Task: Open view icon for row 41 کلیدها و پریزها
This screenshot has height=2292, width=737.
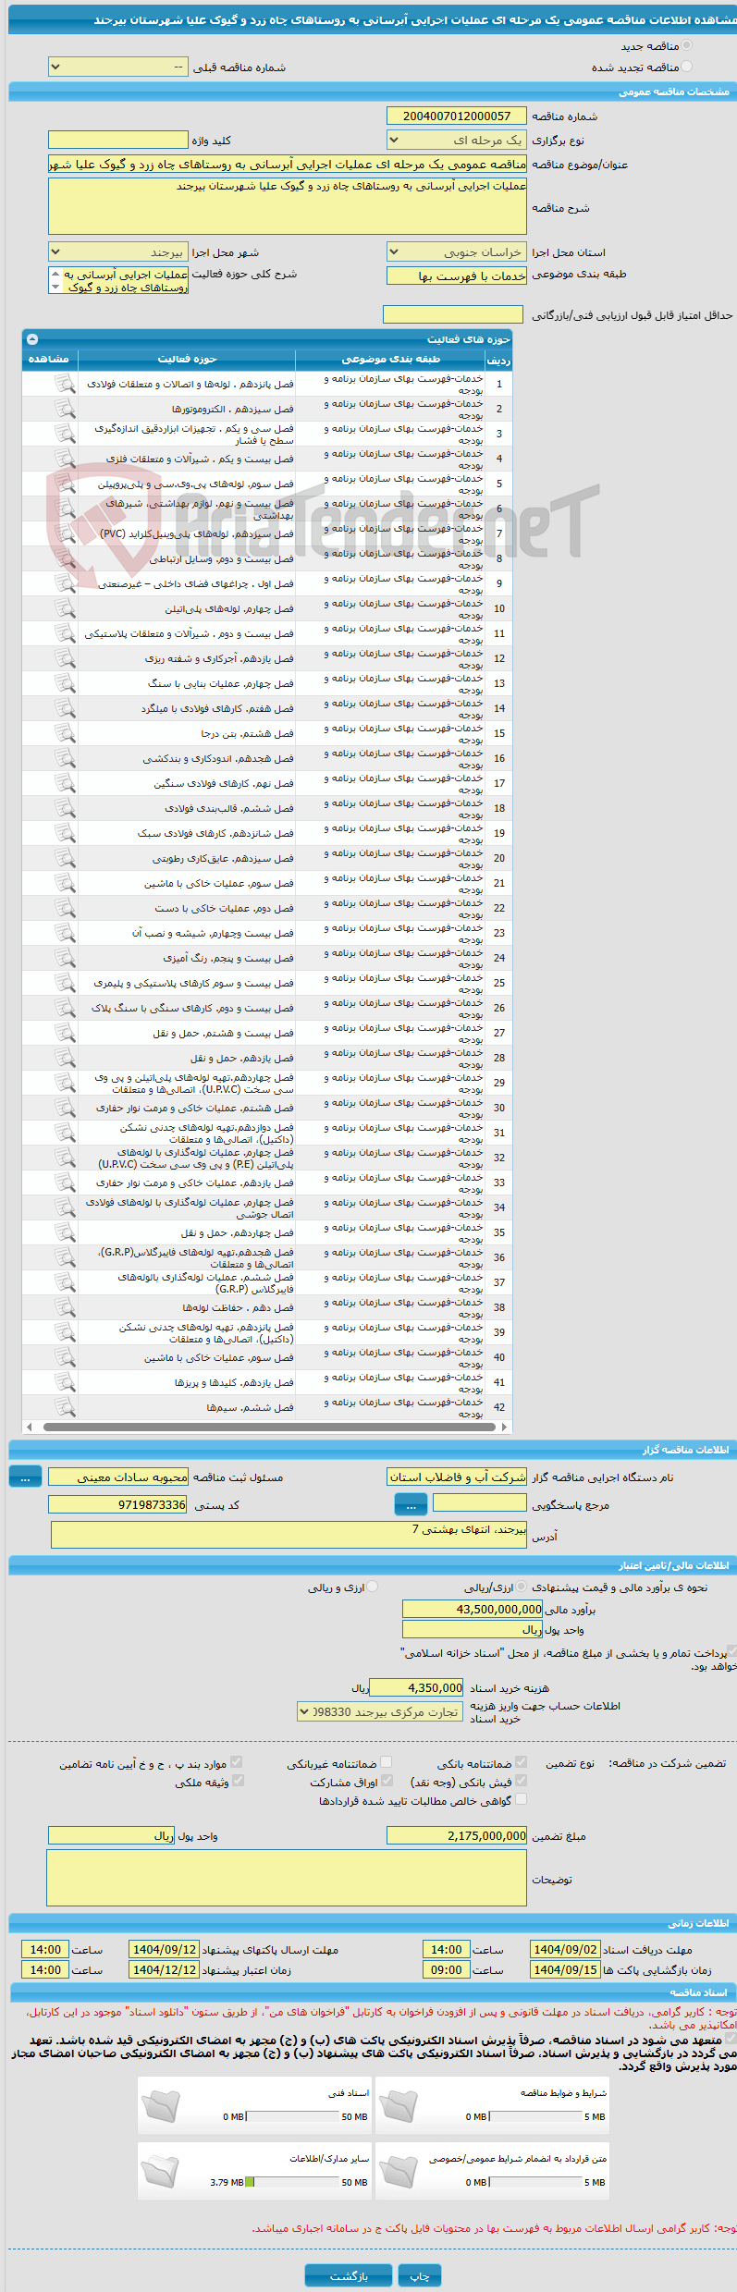Action: 64,1382
